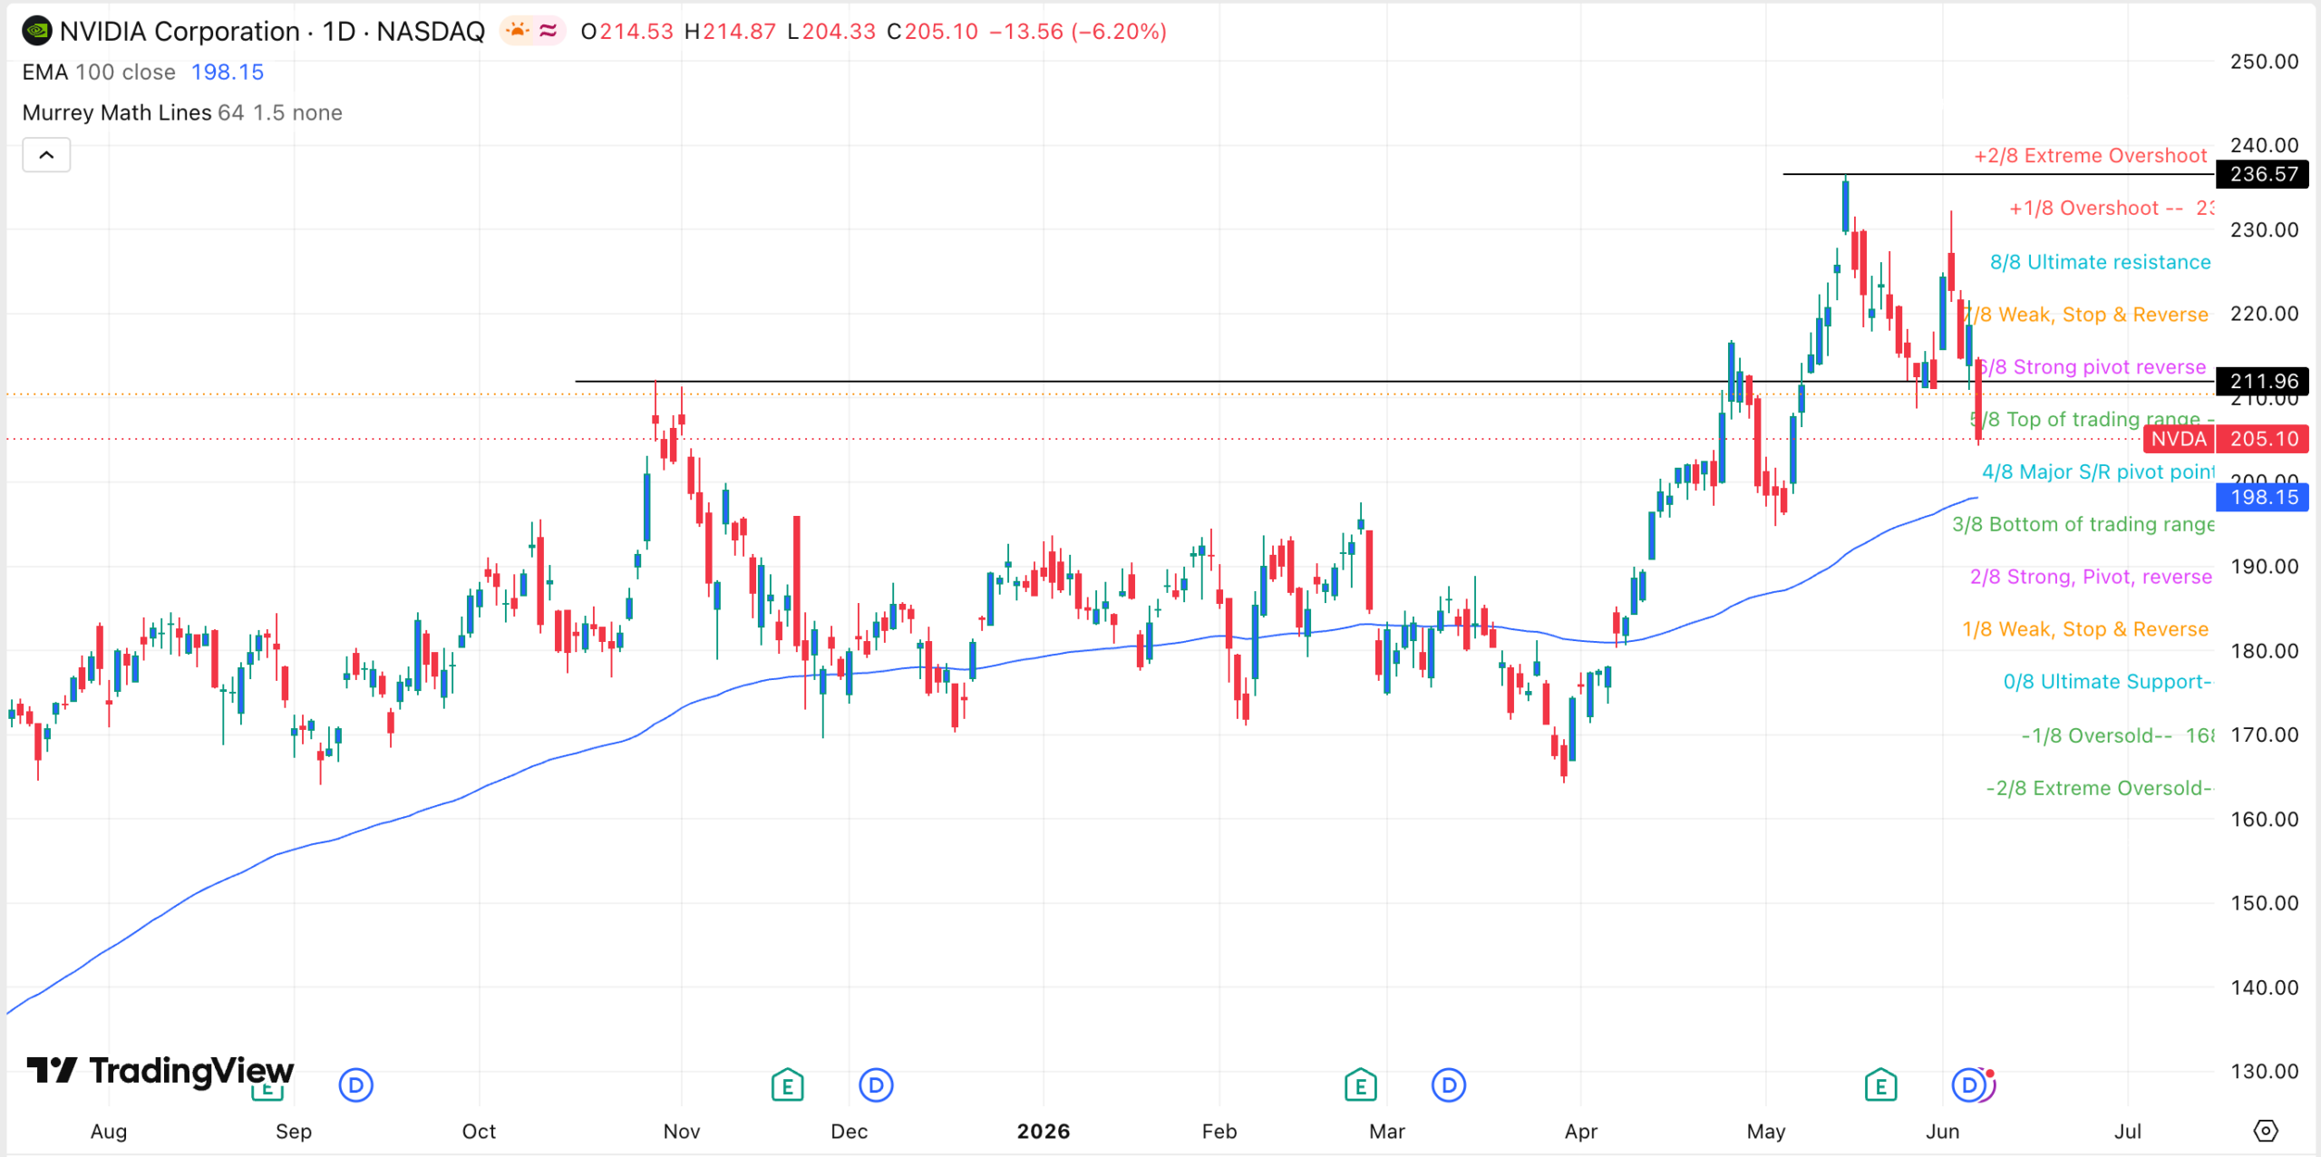Open the March dividend marker

[1449, 1084]
